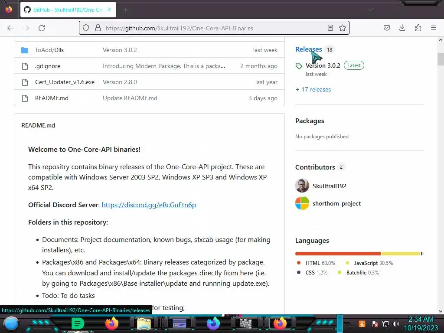The image size is (444, 333).
Task: Click JavaScript 30.5% language entry
Action: click(369, 263)
